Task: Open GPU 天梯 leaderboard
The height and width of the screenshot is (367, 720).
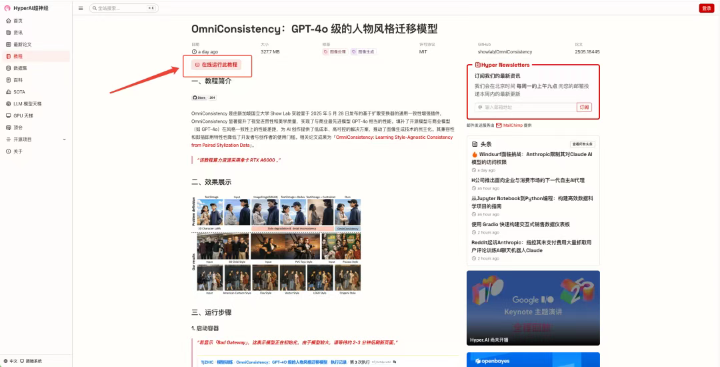Action: click(x=23, y=115)
